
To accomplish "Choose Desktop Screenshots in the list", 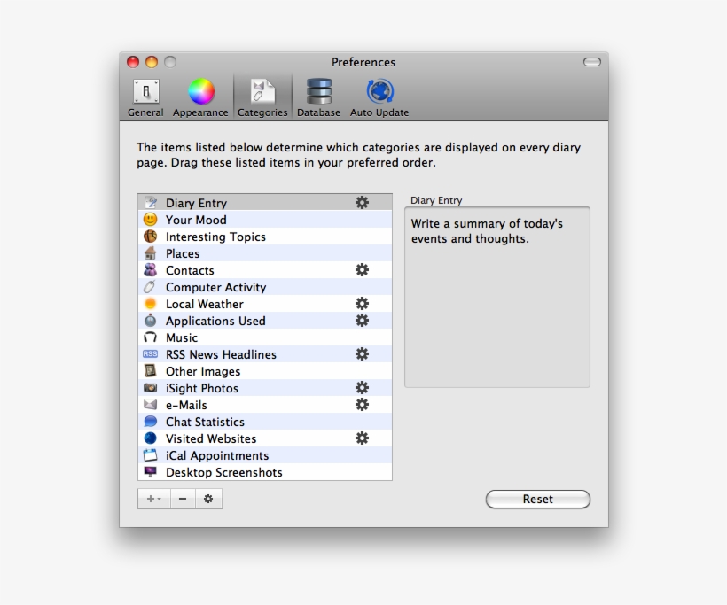I will tap(223, 472).
